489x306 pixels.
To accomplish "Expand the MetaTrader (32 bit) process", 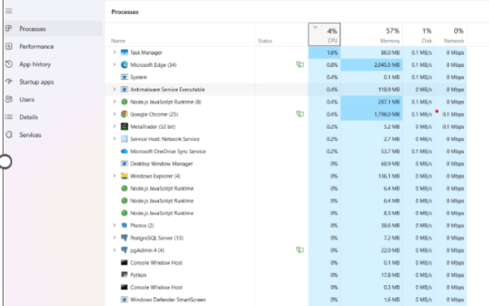I will 115,126.
